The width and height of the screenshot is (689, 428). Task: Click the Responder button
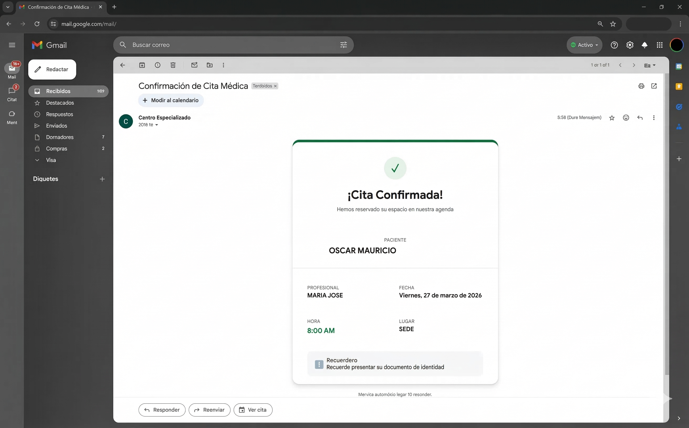(x=162, y=410)
